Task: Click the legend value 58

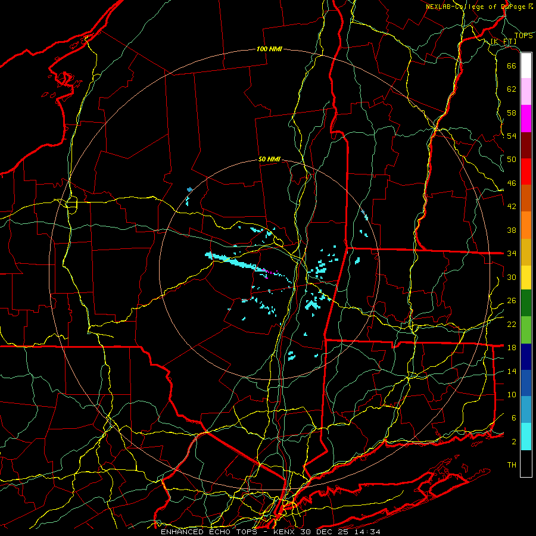Action: click(x=512, y=113)
